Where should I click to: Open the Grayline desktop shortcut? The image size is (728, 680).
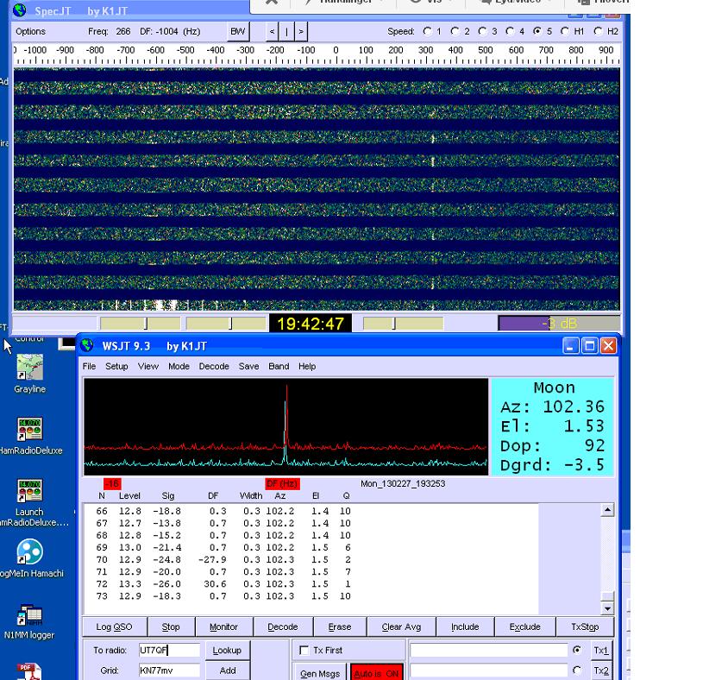[x=29, y=374]
